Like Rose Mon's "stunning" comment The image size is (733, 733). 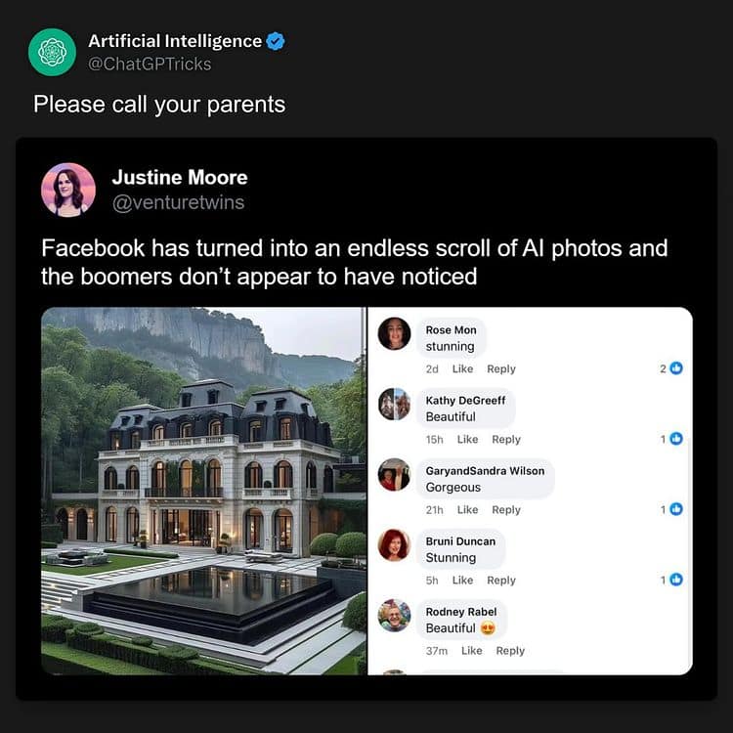(x=462, y=368)
